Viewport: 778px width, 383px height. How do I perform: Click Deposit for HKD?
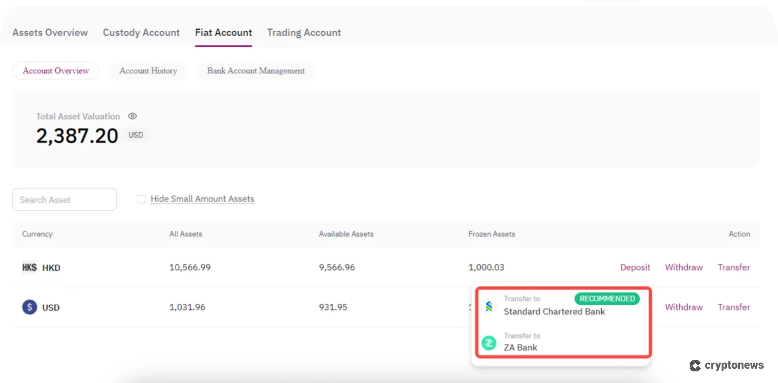tap(635, 267)
